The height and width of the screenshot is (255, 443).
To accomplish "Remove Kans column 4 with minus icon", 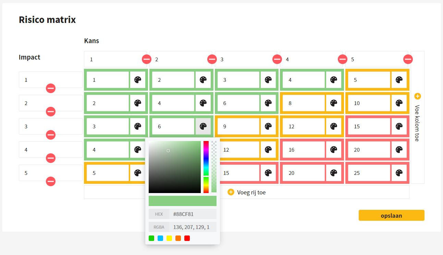I will click(x=343, y=59).
